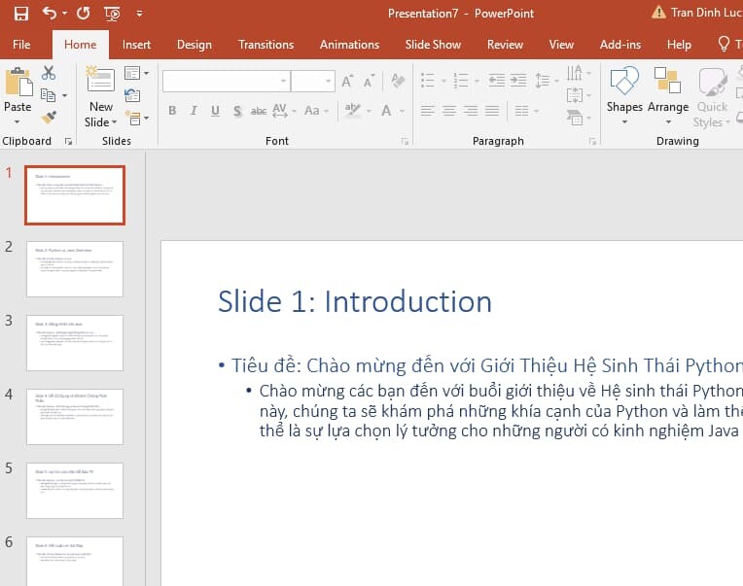Click the Tell Me lightbulb icon
743x586 pixels.
tap(724, 44)
